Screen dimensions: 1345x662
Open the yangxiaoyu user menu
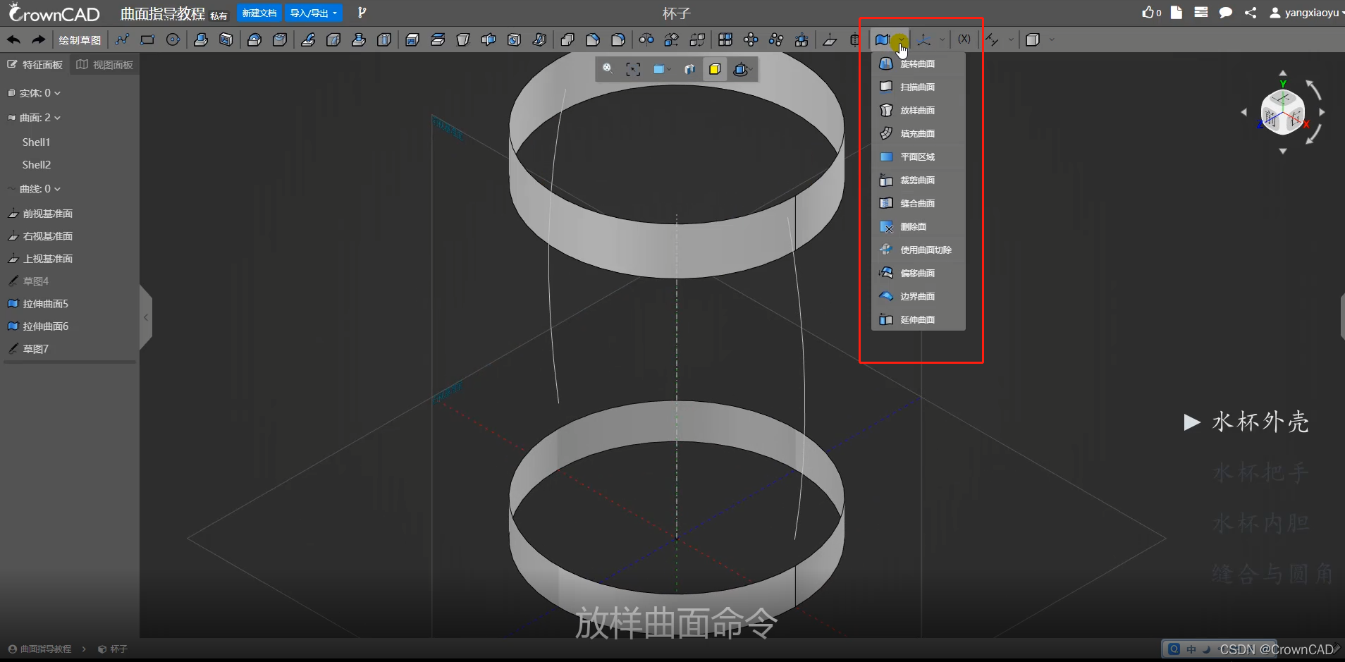point(1308,13)
